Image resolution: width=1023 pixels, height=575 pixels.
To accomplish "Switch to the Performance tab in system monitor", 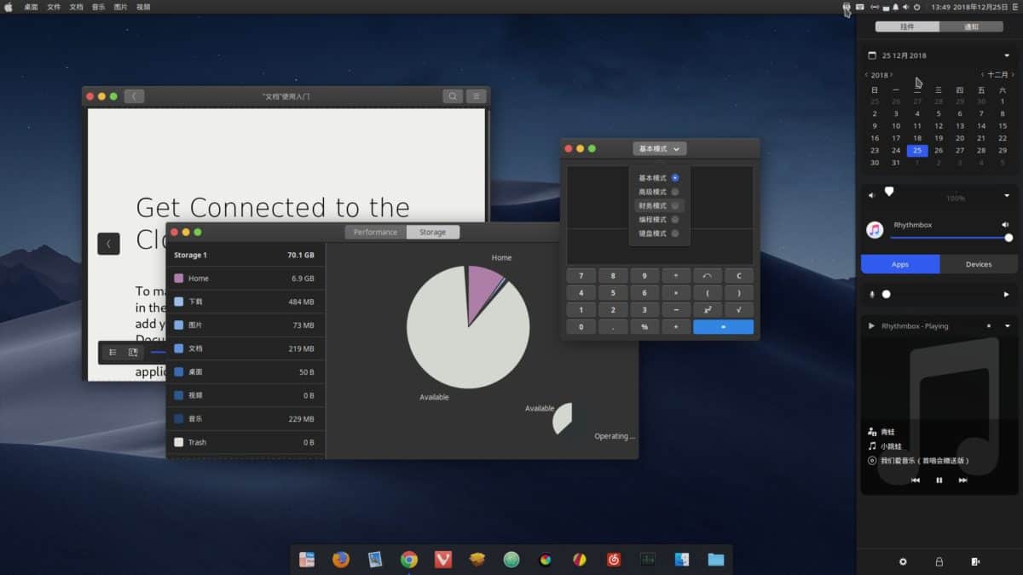I will 373,231.
